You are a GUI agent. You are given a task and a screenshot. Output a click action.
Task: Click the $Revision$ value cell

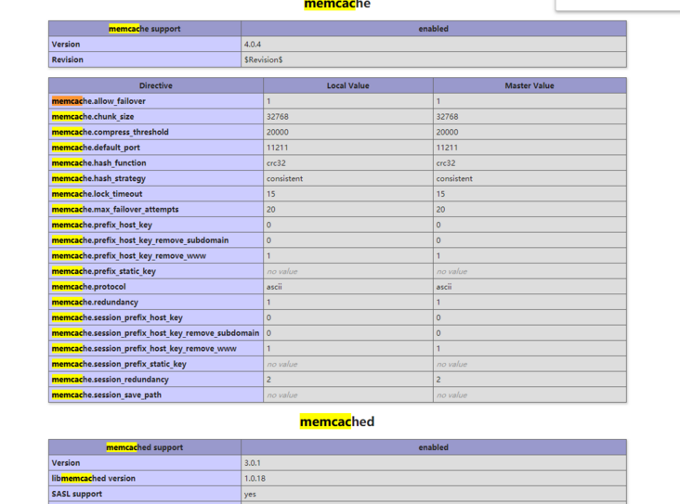pyautogui.click(x=434, y=59)
